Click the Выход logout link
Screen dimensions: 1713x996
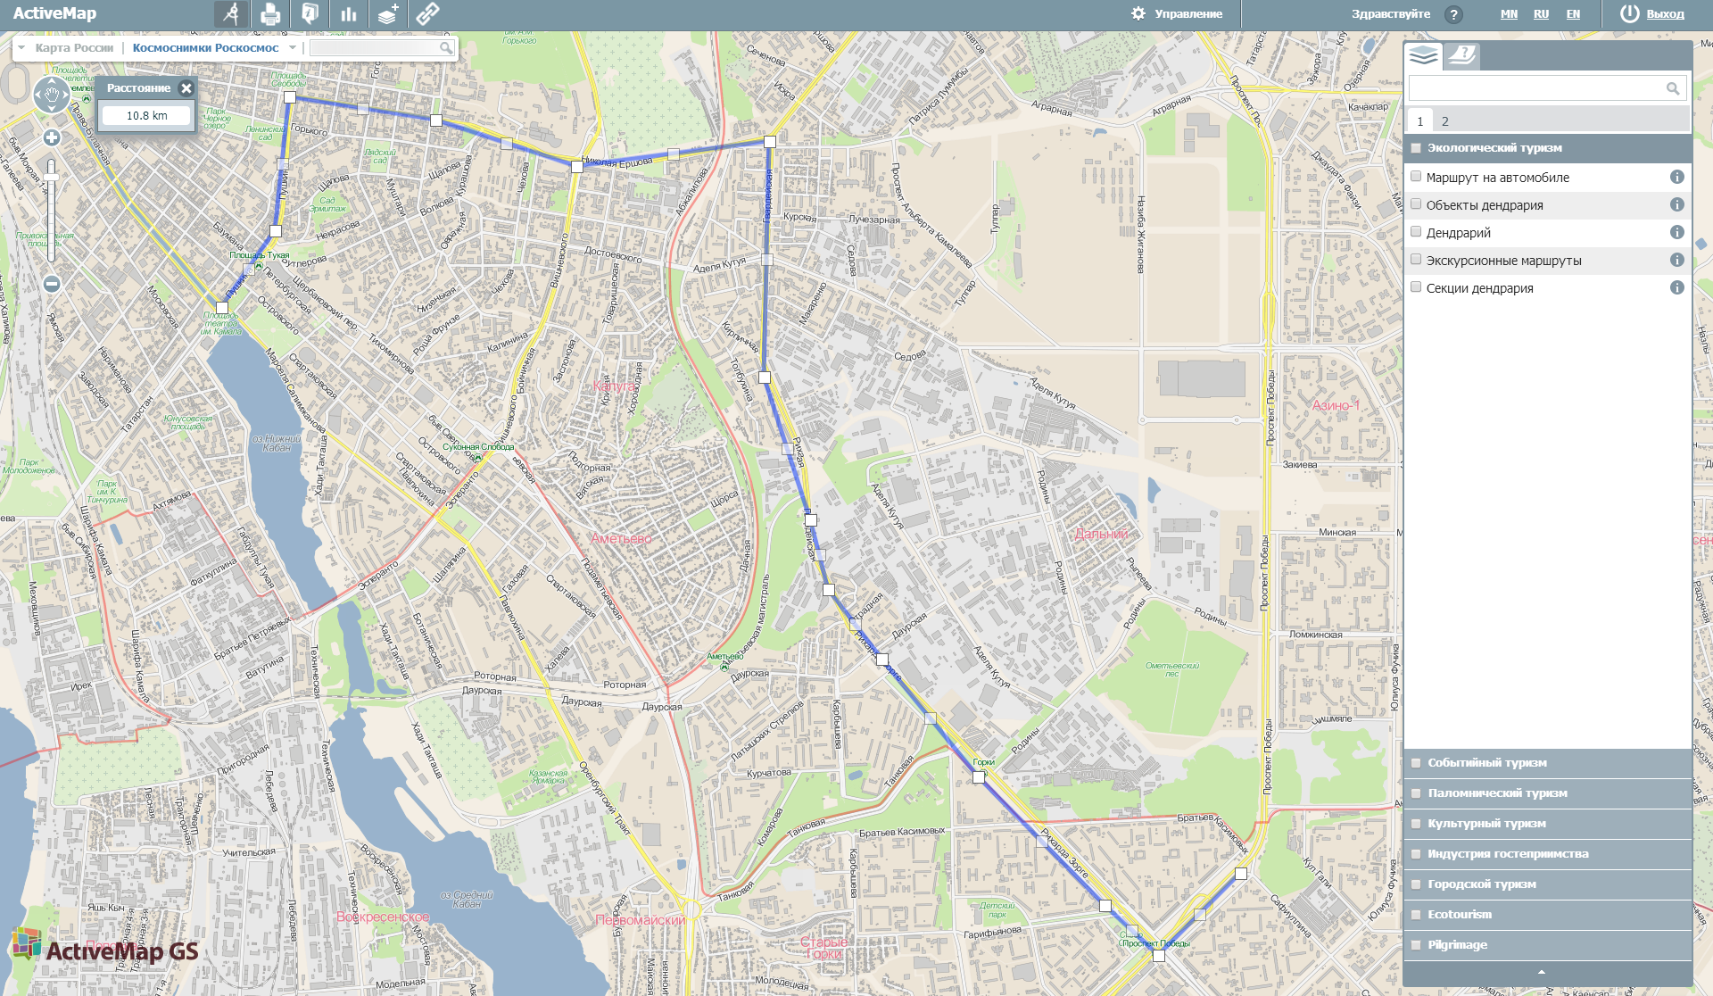coord(1667,14)
